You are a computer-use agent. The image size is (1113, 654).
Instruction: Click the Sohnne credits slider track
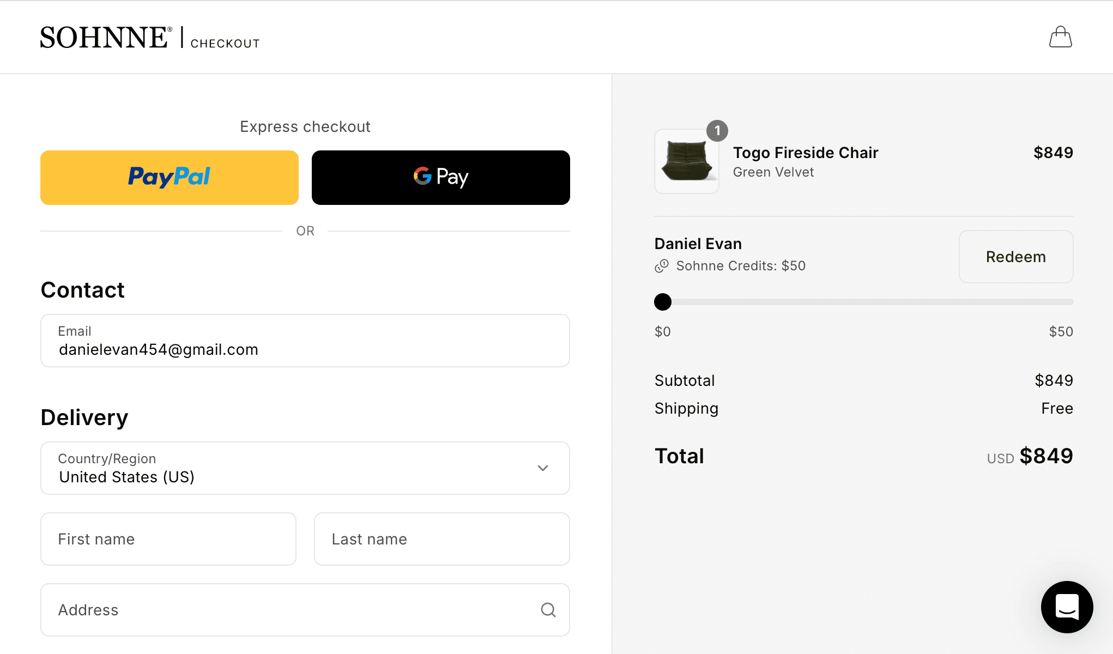tap(864, 302)
